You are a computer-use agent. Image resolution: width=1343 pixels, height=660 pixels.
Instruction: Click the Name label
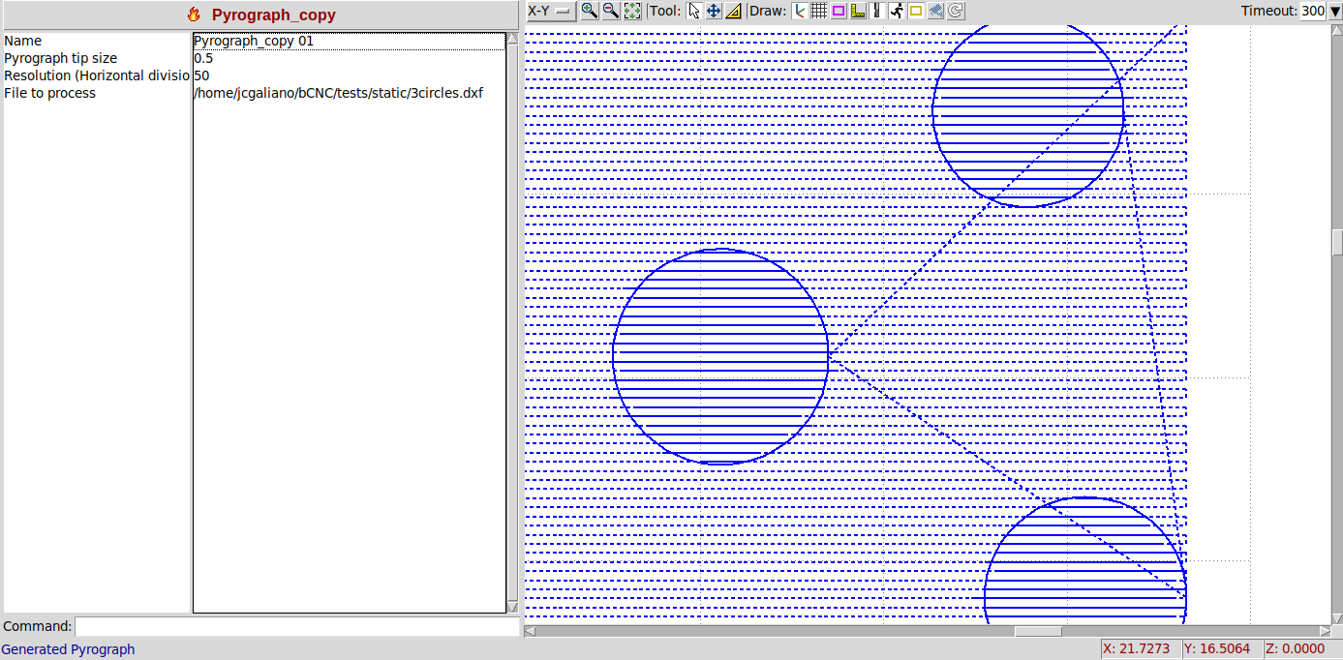point(23,41)
